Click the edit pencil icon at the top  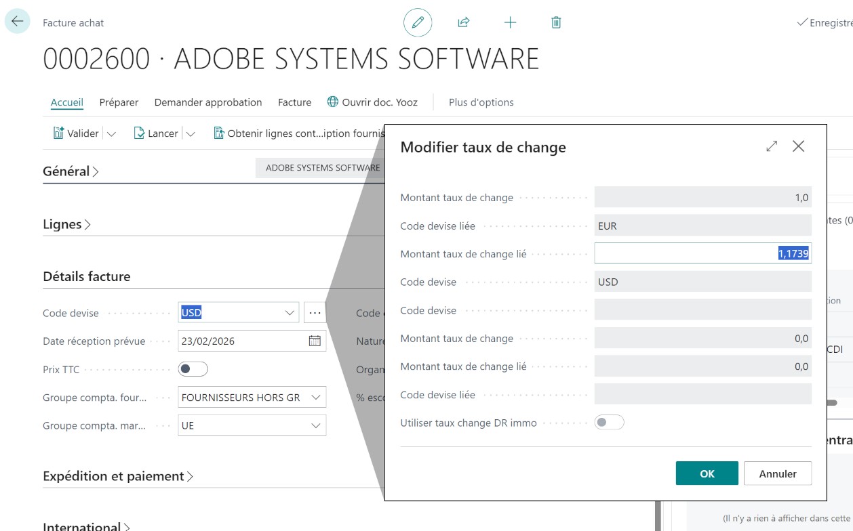point(419,22)
